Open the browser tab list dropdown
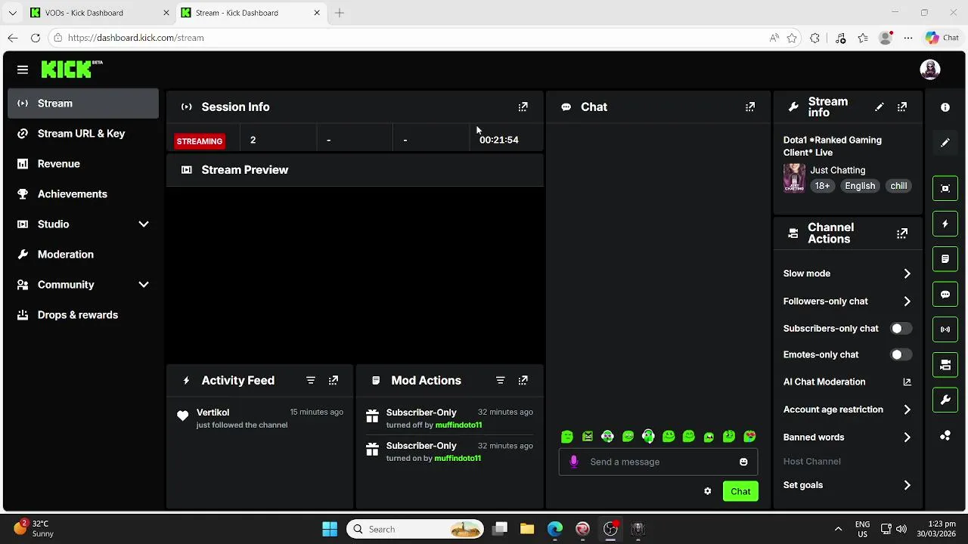This screenshot has width=968, height=544. (12, 13)
